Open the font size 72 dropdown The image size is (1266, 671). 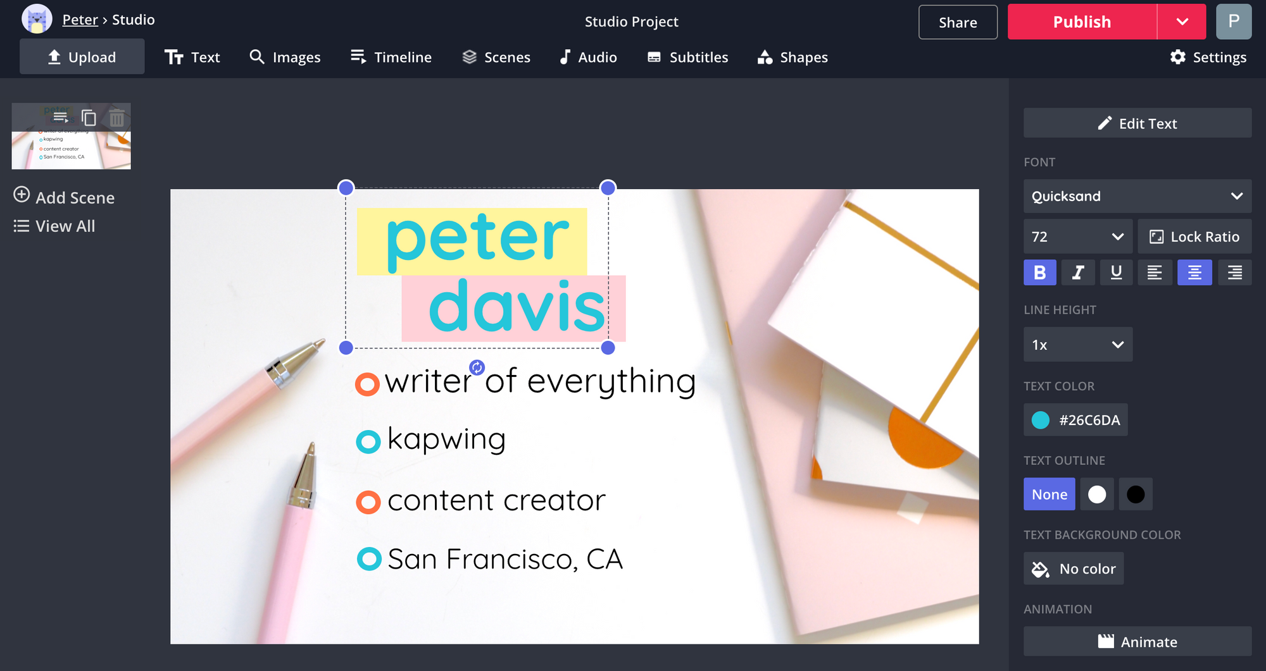click(x=1077, y=237)
